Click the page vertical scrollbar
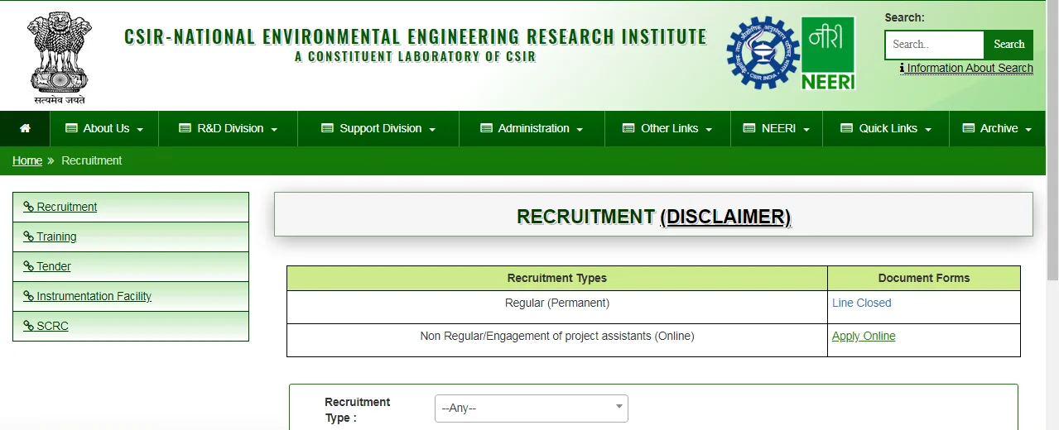This screenshot has width=1059, height=430. point(1052,141)
